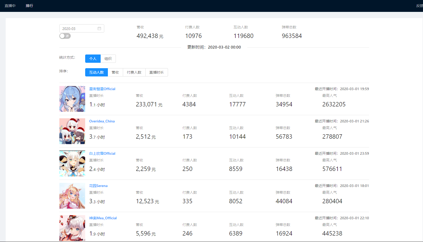The height and width of the screenshot is (242, 423).
Task: Sort by 付费人数
Action: (x=134, y=72)
